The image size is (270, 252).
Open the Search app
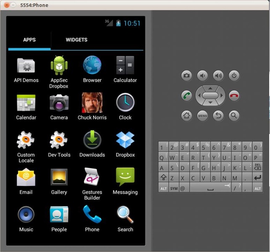pos(125,219)
